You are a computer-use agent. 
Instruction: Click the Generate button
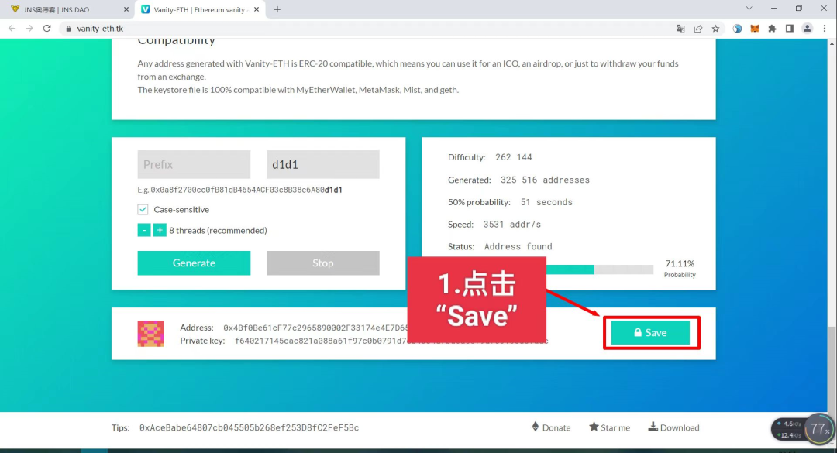click(x=194, y=263)
